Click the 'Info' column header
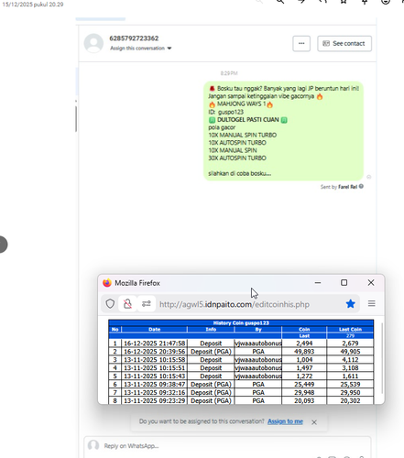 click(211, 329)
